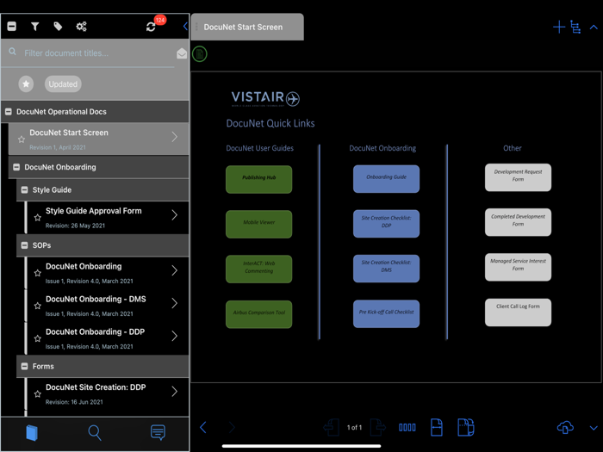Image resolution: width=603 pixels, height=452 pixels.
Task: Toggle the Updated filter chip
Action: 63,84
